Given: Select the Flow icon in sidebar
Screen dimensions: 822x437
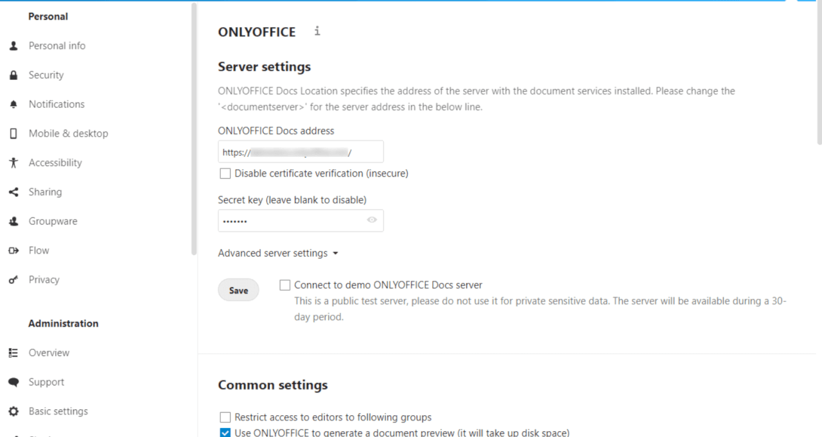Looking at the screenshot, I should [13, 250].
